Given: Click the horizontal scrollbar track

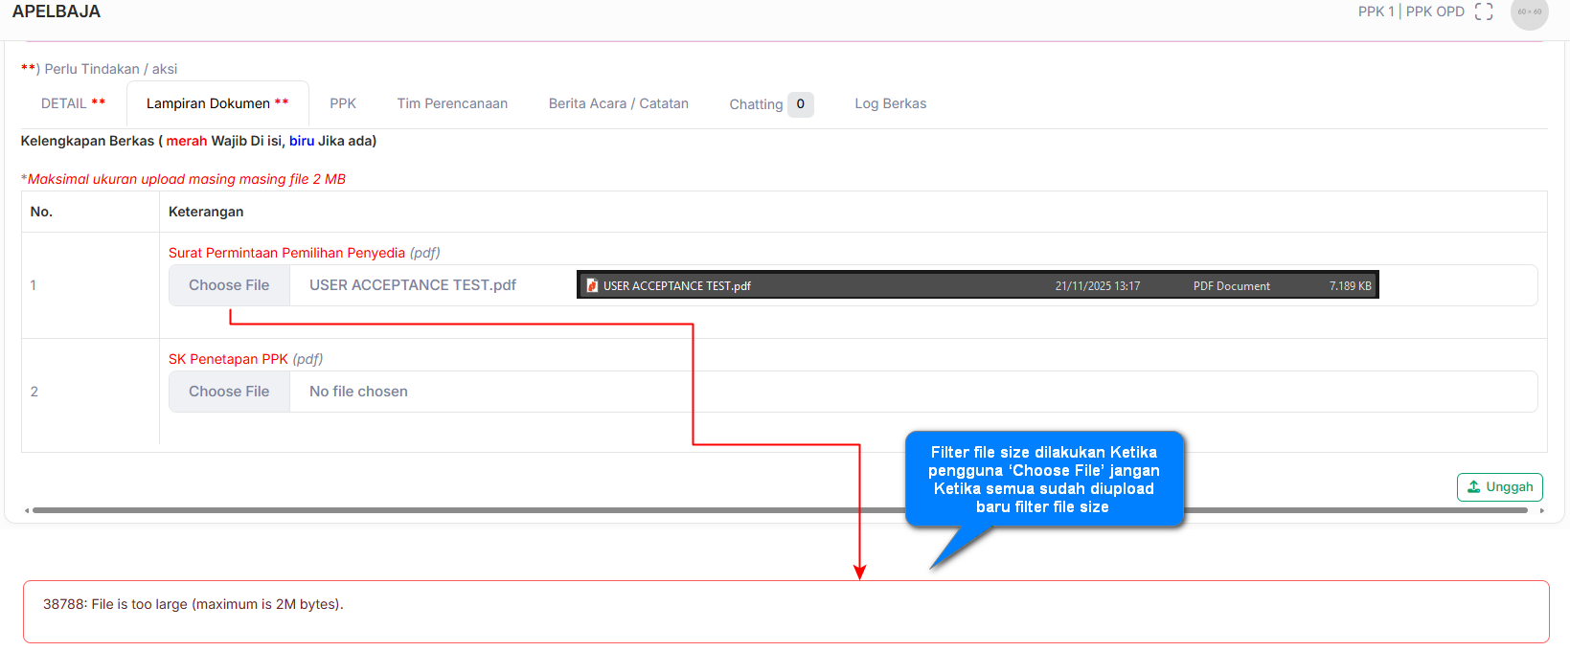Looking at the screenshot, I should [x=780, y=510].
